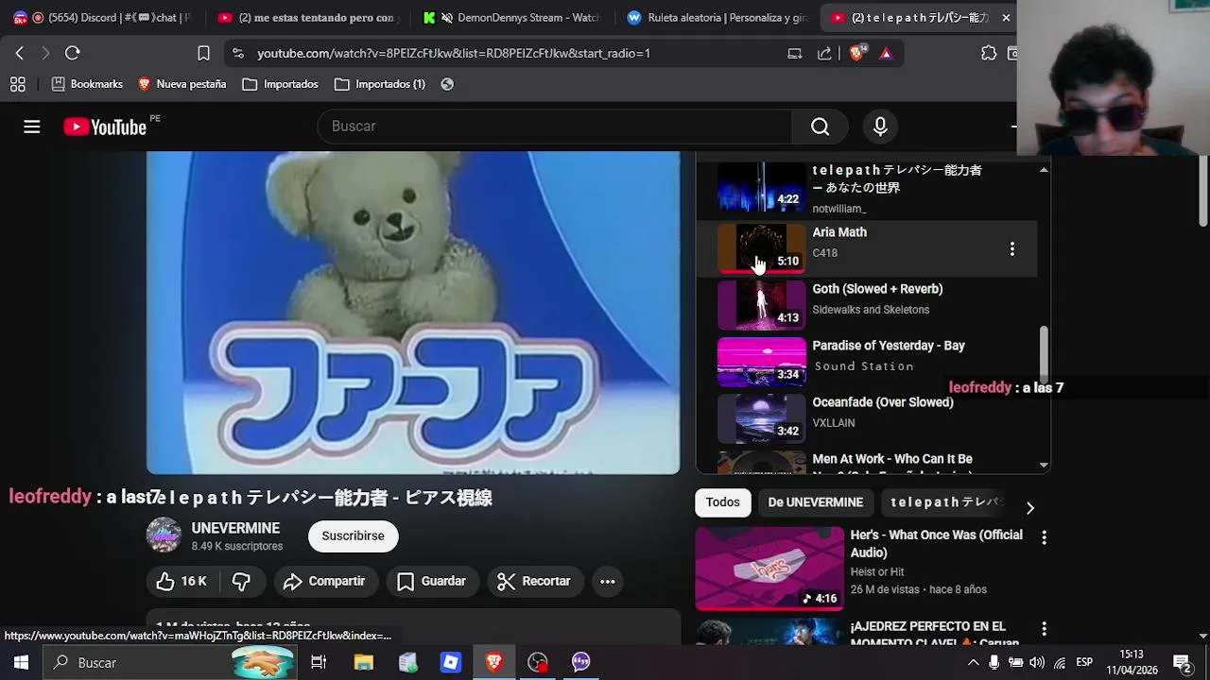This screenshot has height=680, width=1210.
Task: Close the active telepath tab
Action: (x=1006, y=18)
